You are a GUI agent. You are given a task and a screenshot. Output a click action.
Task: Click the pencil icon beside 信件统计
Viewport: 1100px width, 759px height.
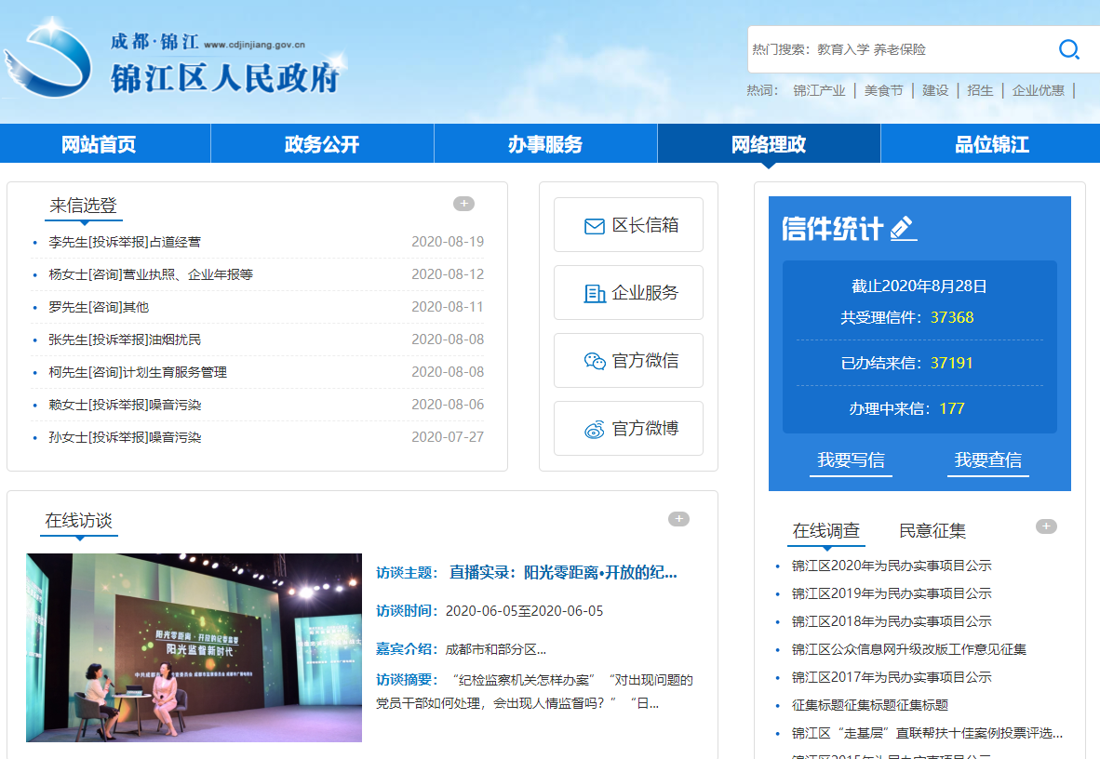point(903,228)
